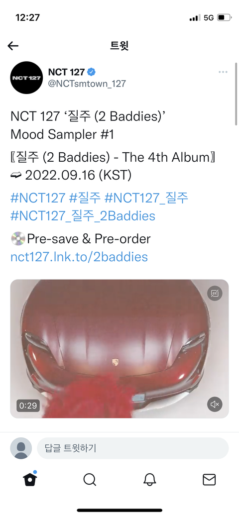
Task: Open the Search tab
Action: point(90,479)
